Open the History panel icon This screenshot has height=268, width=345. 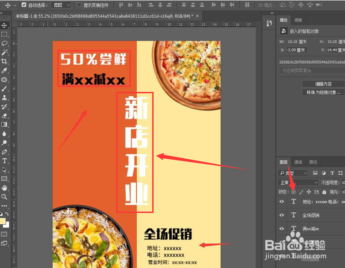[269, 23]
